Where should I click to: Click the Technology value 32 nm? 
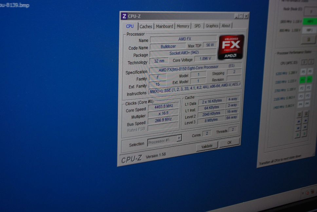point(159,61)
